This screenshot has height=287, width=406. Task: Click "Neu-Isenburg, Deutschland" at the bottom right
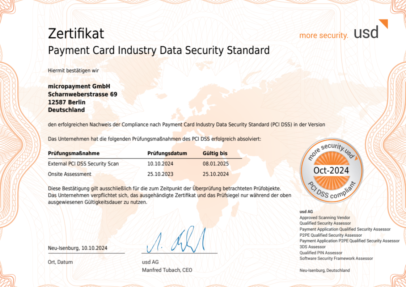click(x=325, y=270)
